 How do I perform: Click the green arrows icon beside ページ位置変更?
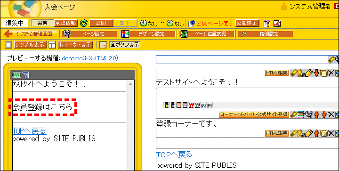pos(184,34)
